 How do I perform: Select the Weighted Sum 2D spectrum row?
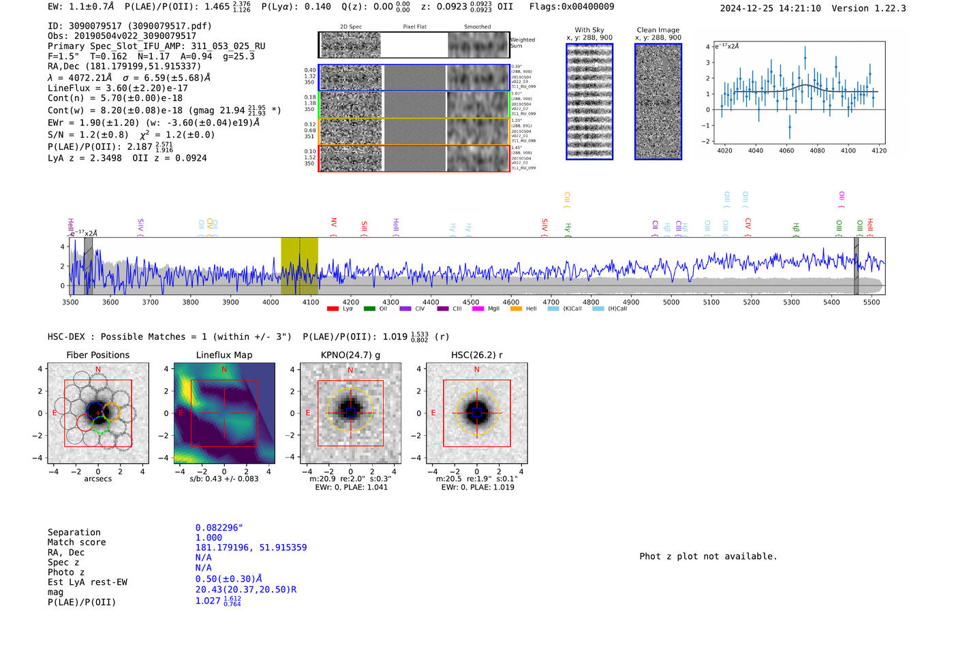tap(414, 45)
